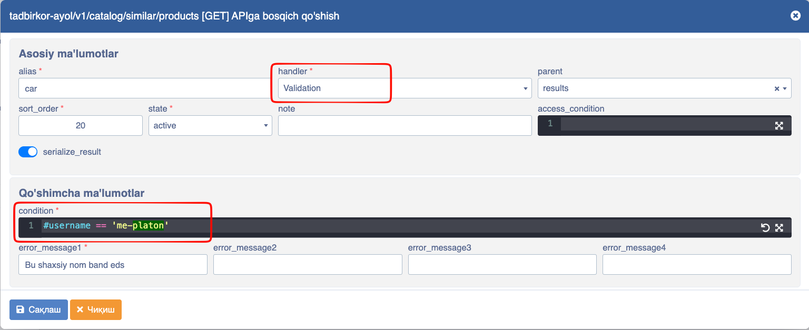The image size is (809, 330).
Task: Open the parent dropdown arrow
Action: tap(785, 88)
